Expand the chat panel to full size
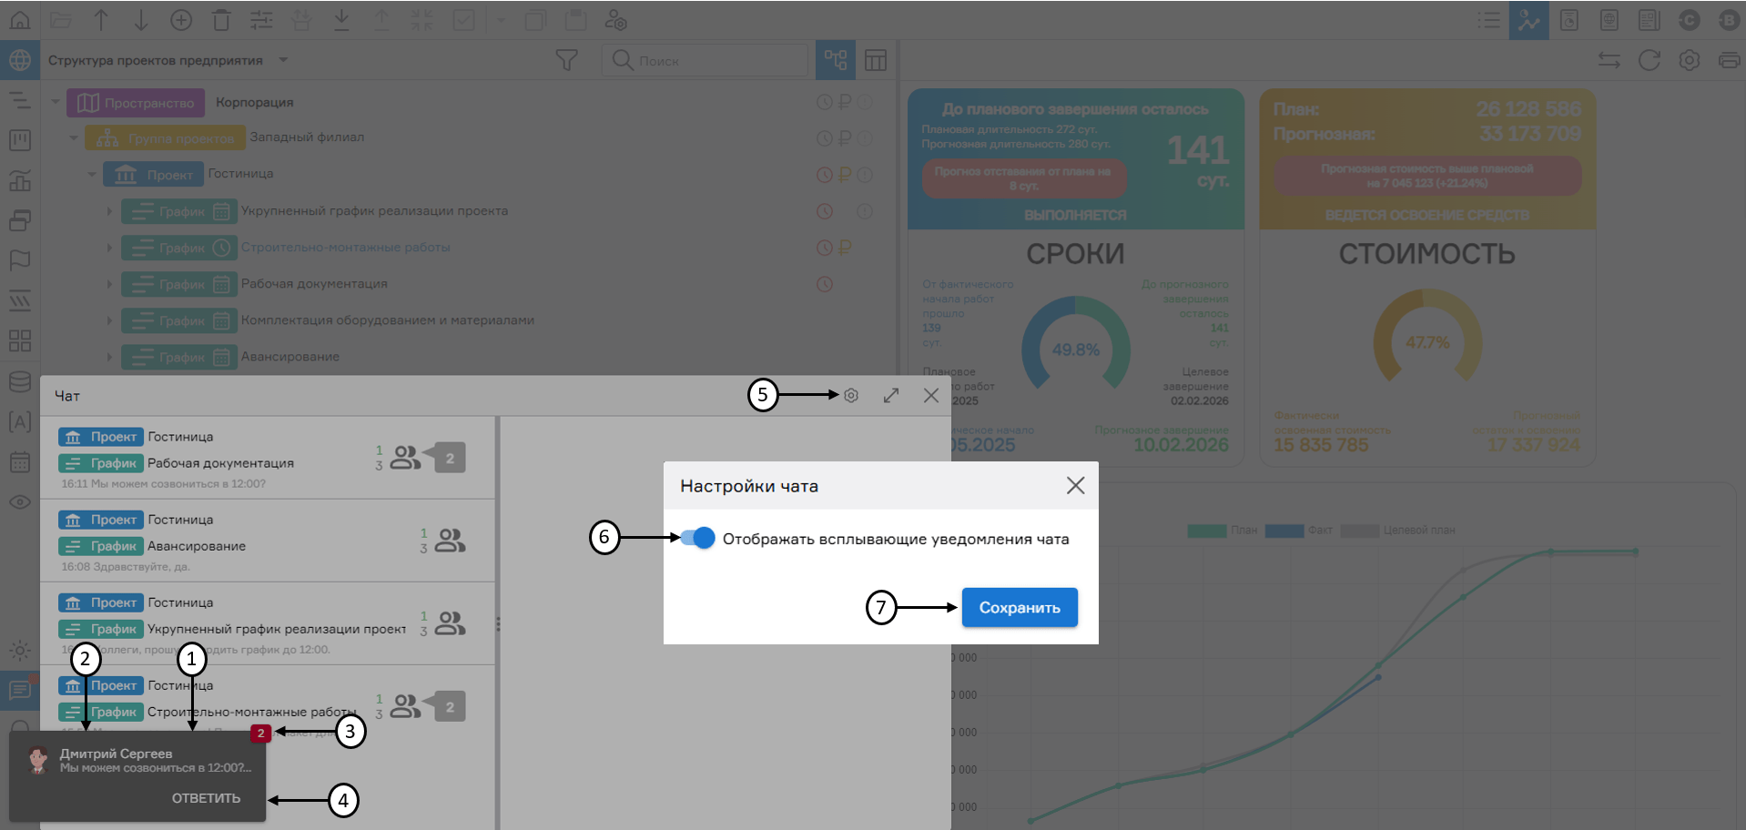The width and height of the screenshot is (1746, 830). [x=891, y=396]
